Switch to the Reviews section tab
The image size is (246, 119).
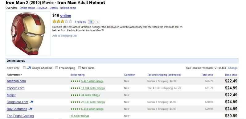[x=42, y=8]
